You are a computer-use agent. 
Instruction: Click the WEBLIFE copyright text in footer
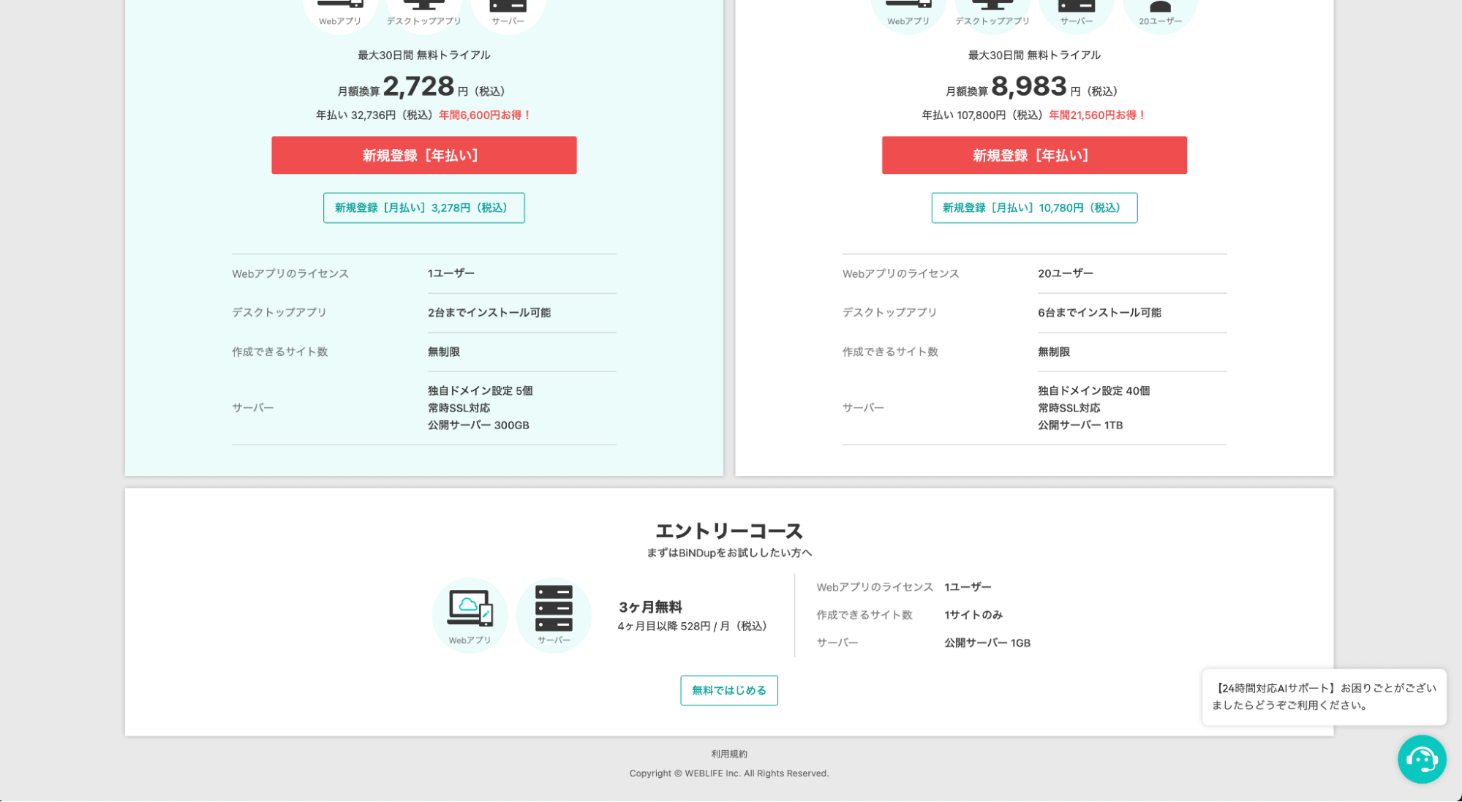point(728,773)
